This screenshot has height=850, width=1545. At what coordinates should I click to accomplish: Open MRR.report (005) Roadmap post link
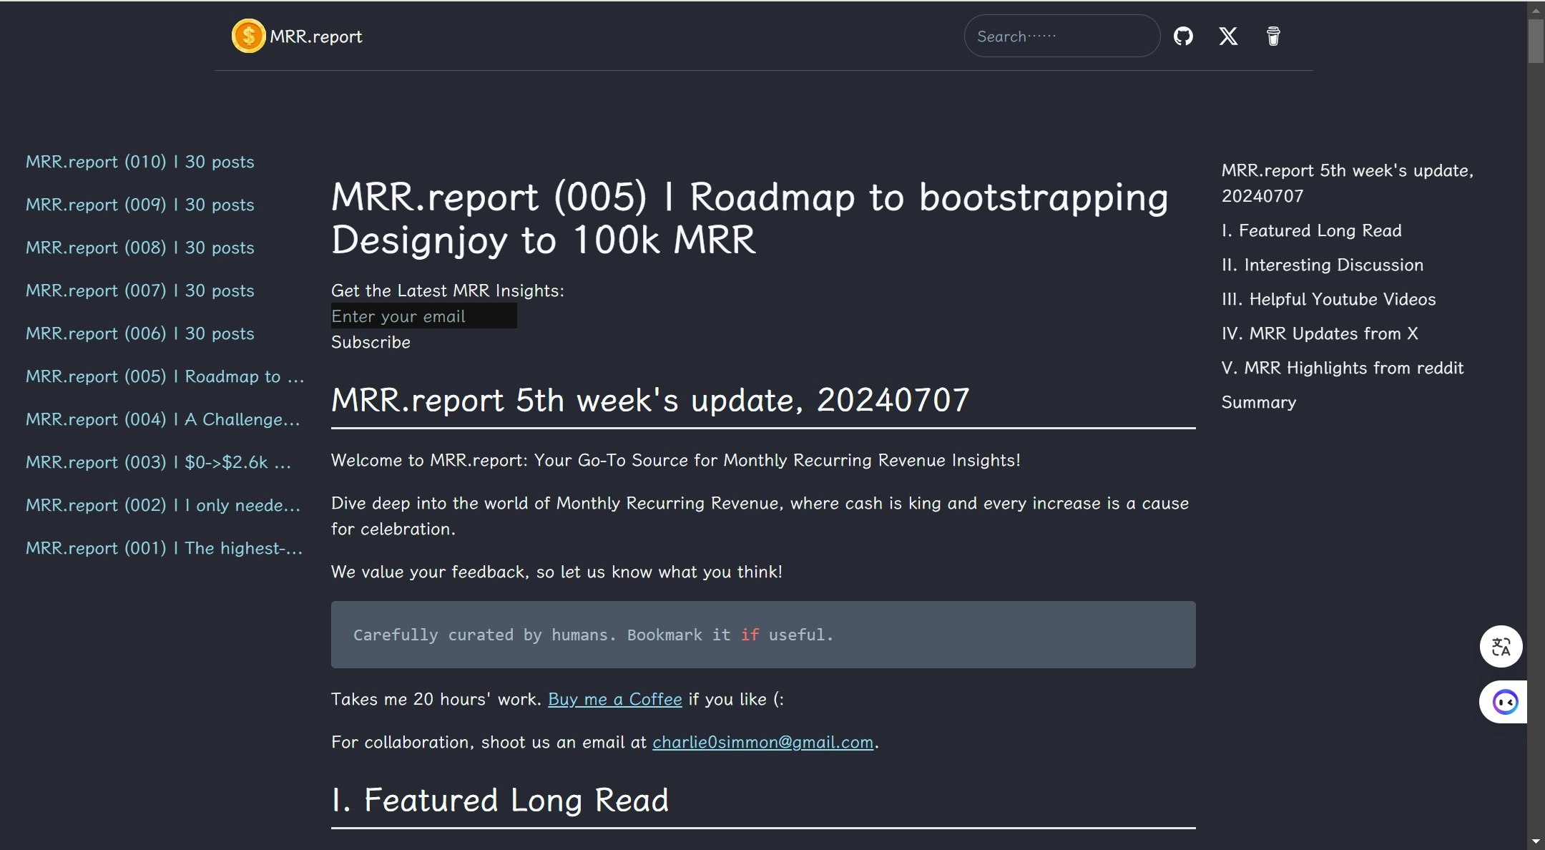click(x=165, y=376)
